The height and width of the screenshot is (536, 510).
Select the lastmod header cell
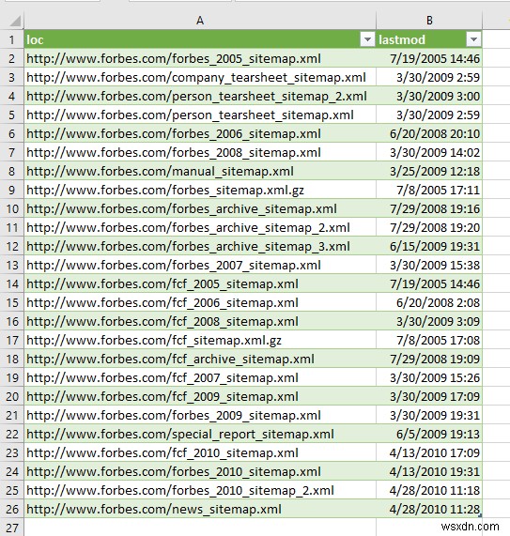pyautogui.click(x=429, y=39)
